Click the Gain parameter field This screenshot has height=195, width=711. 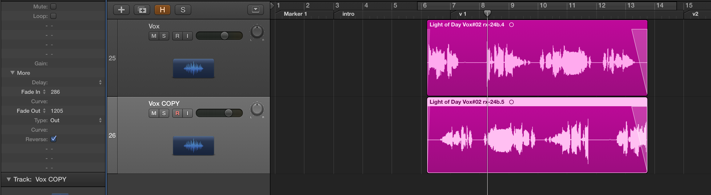53,63
